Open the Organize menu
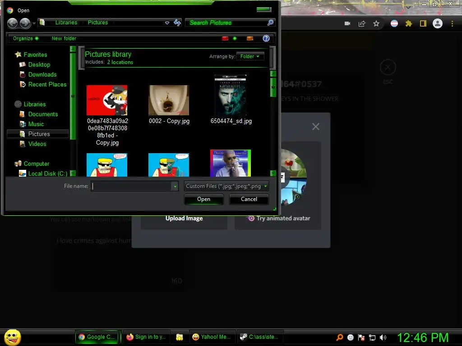This screenshot has width=462, height=346. pyautogui.click(x=26, y=38)
